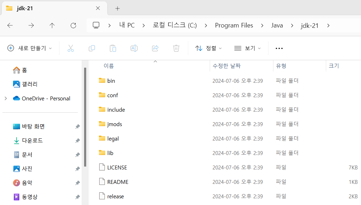The height and width of the screenshot is (205, 361).
Task: Select the conf folder icon
Action: (102, 95)
